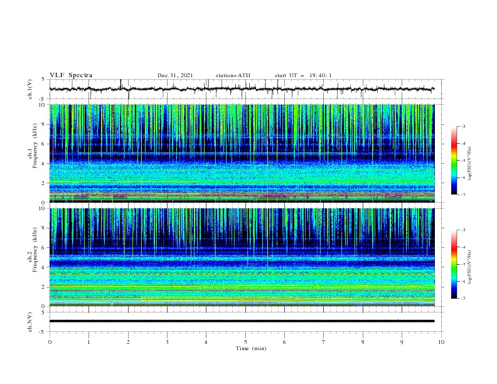This screenshot has width=497, height=384.
Task: Click the "-7" tick on lower color bar
Action: pos(462,299)
